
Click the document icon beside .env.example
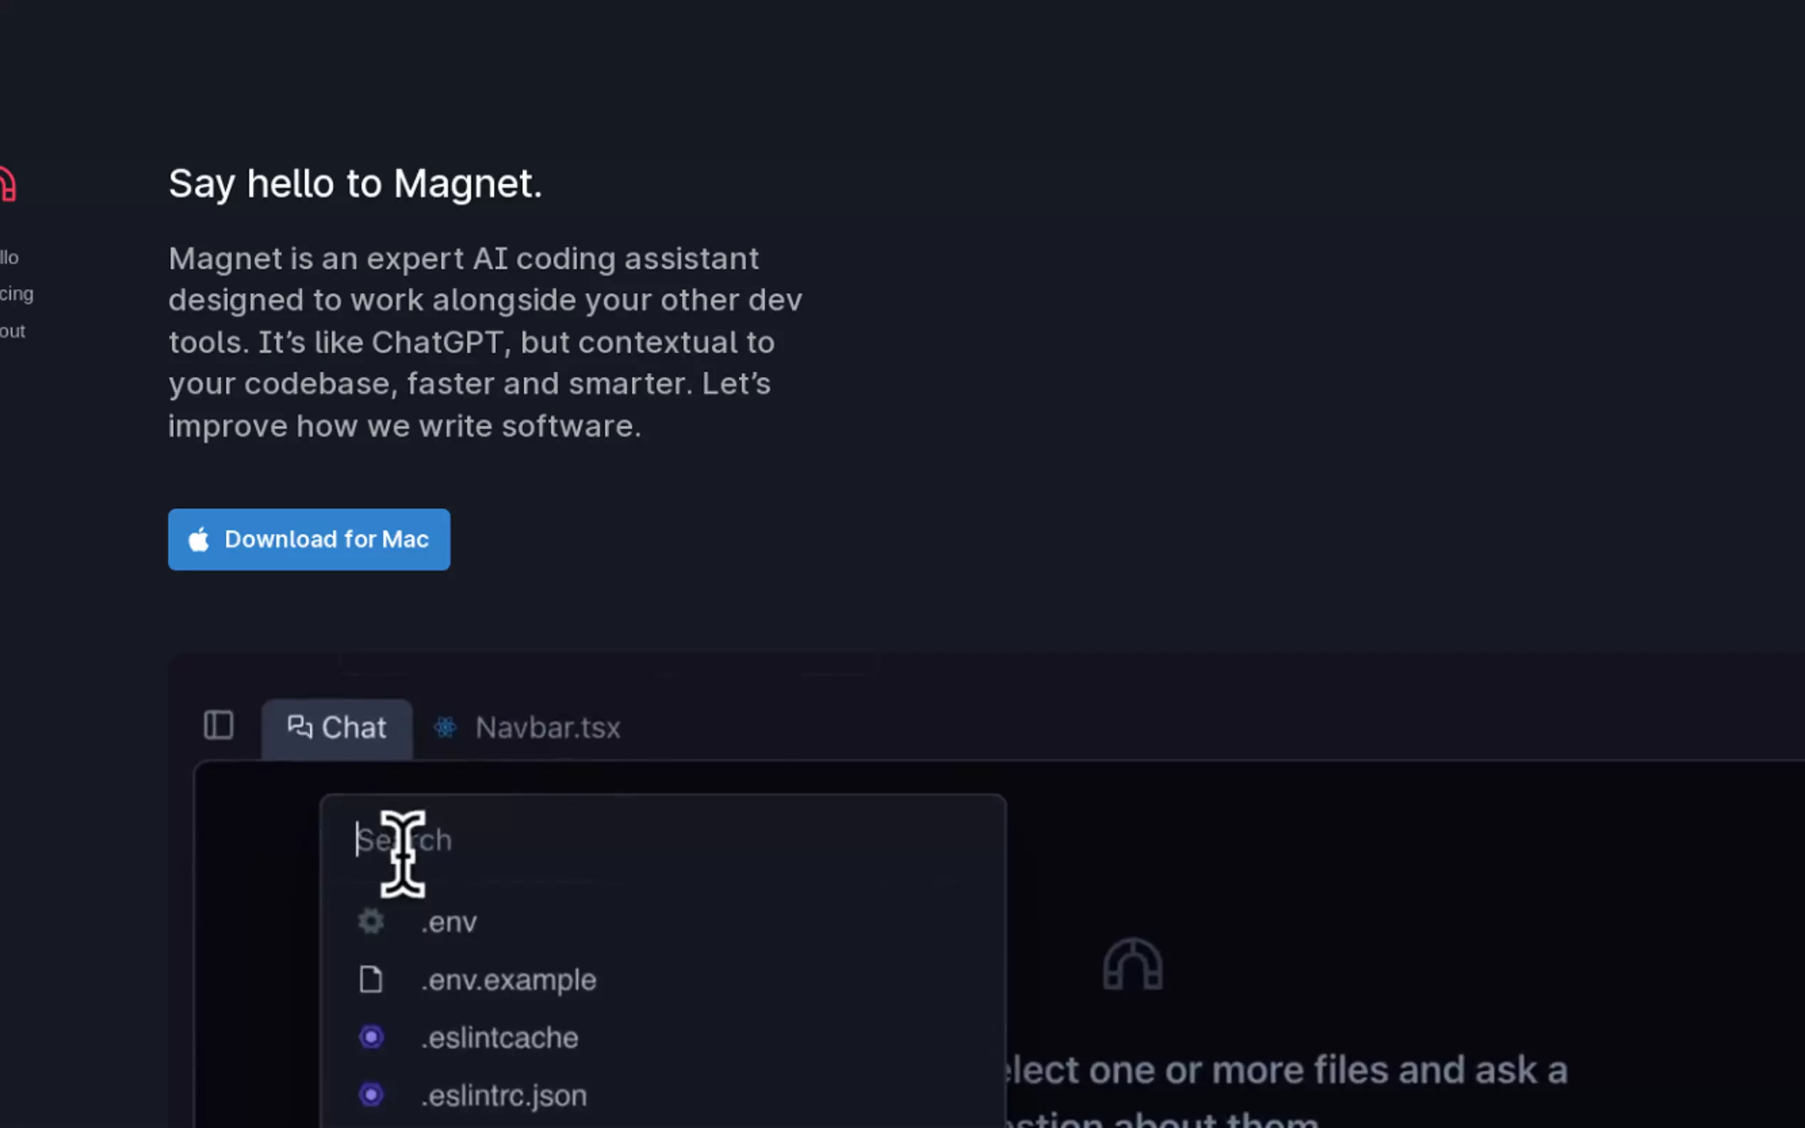371,979
